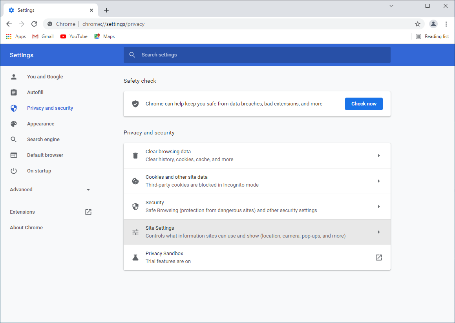Image resolution: width=455 pixels, height=323 pixels.
Task: Open the Security settings row
Action: click(257, 207)
